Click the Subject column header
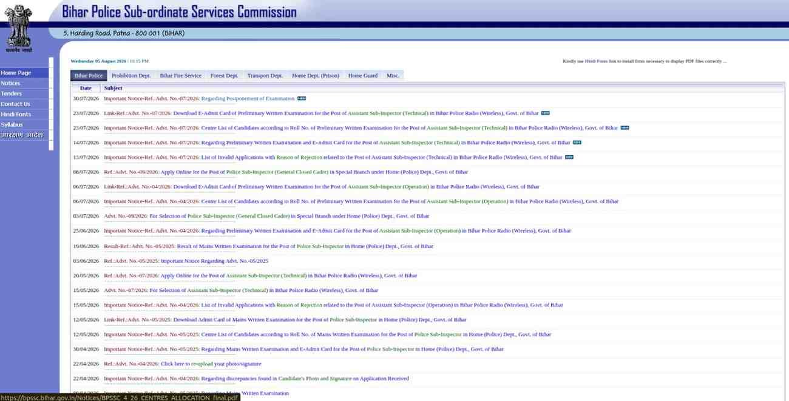Image resolution: width=789 pixels, height=401 pixels. (113, 89)
